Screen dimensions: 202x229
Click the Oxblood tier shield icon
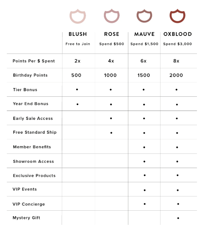coord(177,16)
